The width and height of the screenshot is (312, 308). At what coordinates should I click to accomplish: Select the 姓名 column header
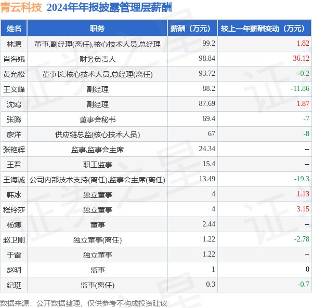[x=14, y=29]
